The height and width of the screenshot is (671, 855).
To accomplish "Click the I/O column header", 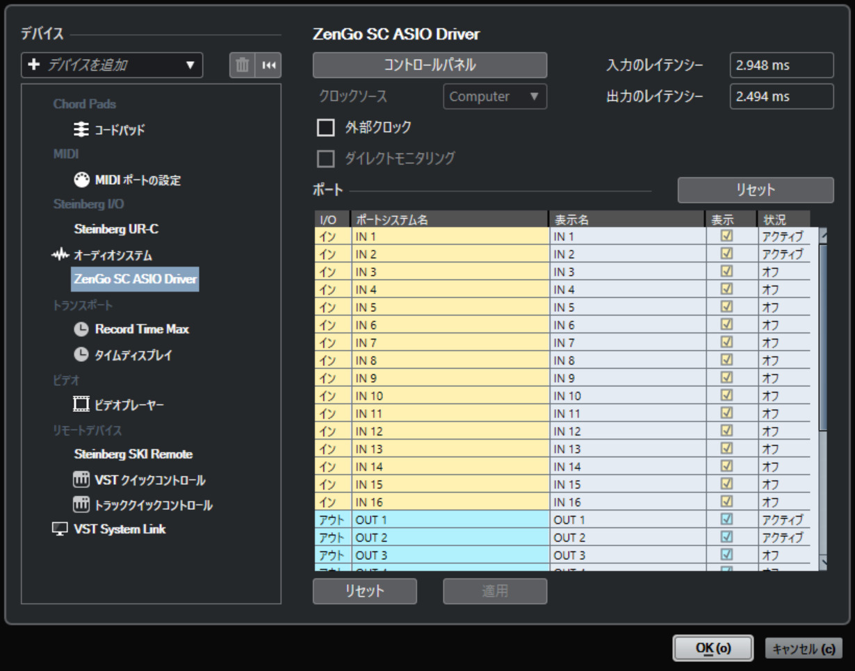I will click(333, 219).
